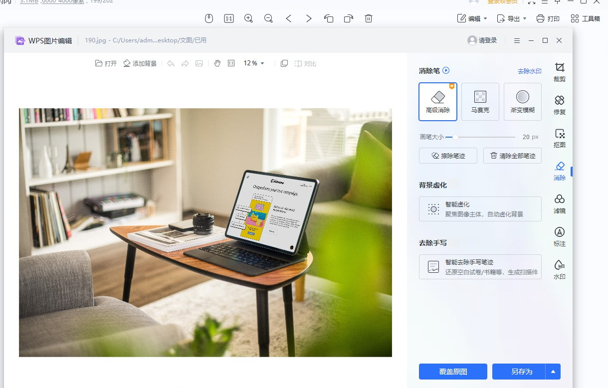Open the Watermark (水印) tool

coord(560,270)
